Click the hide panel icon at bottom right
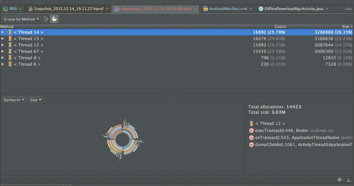Screen dimensions: 354x186 pyautogui.click(x=349, y=180)
